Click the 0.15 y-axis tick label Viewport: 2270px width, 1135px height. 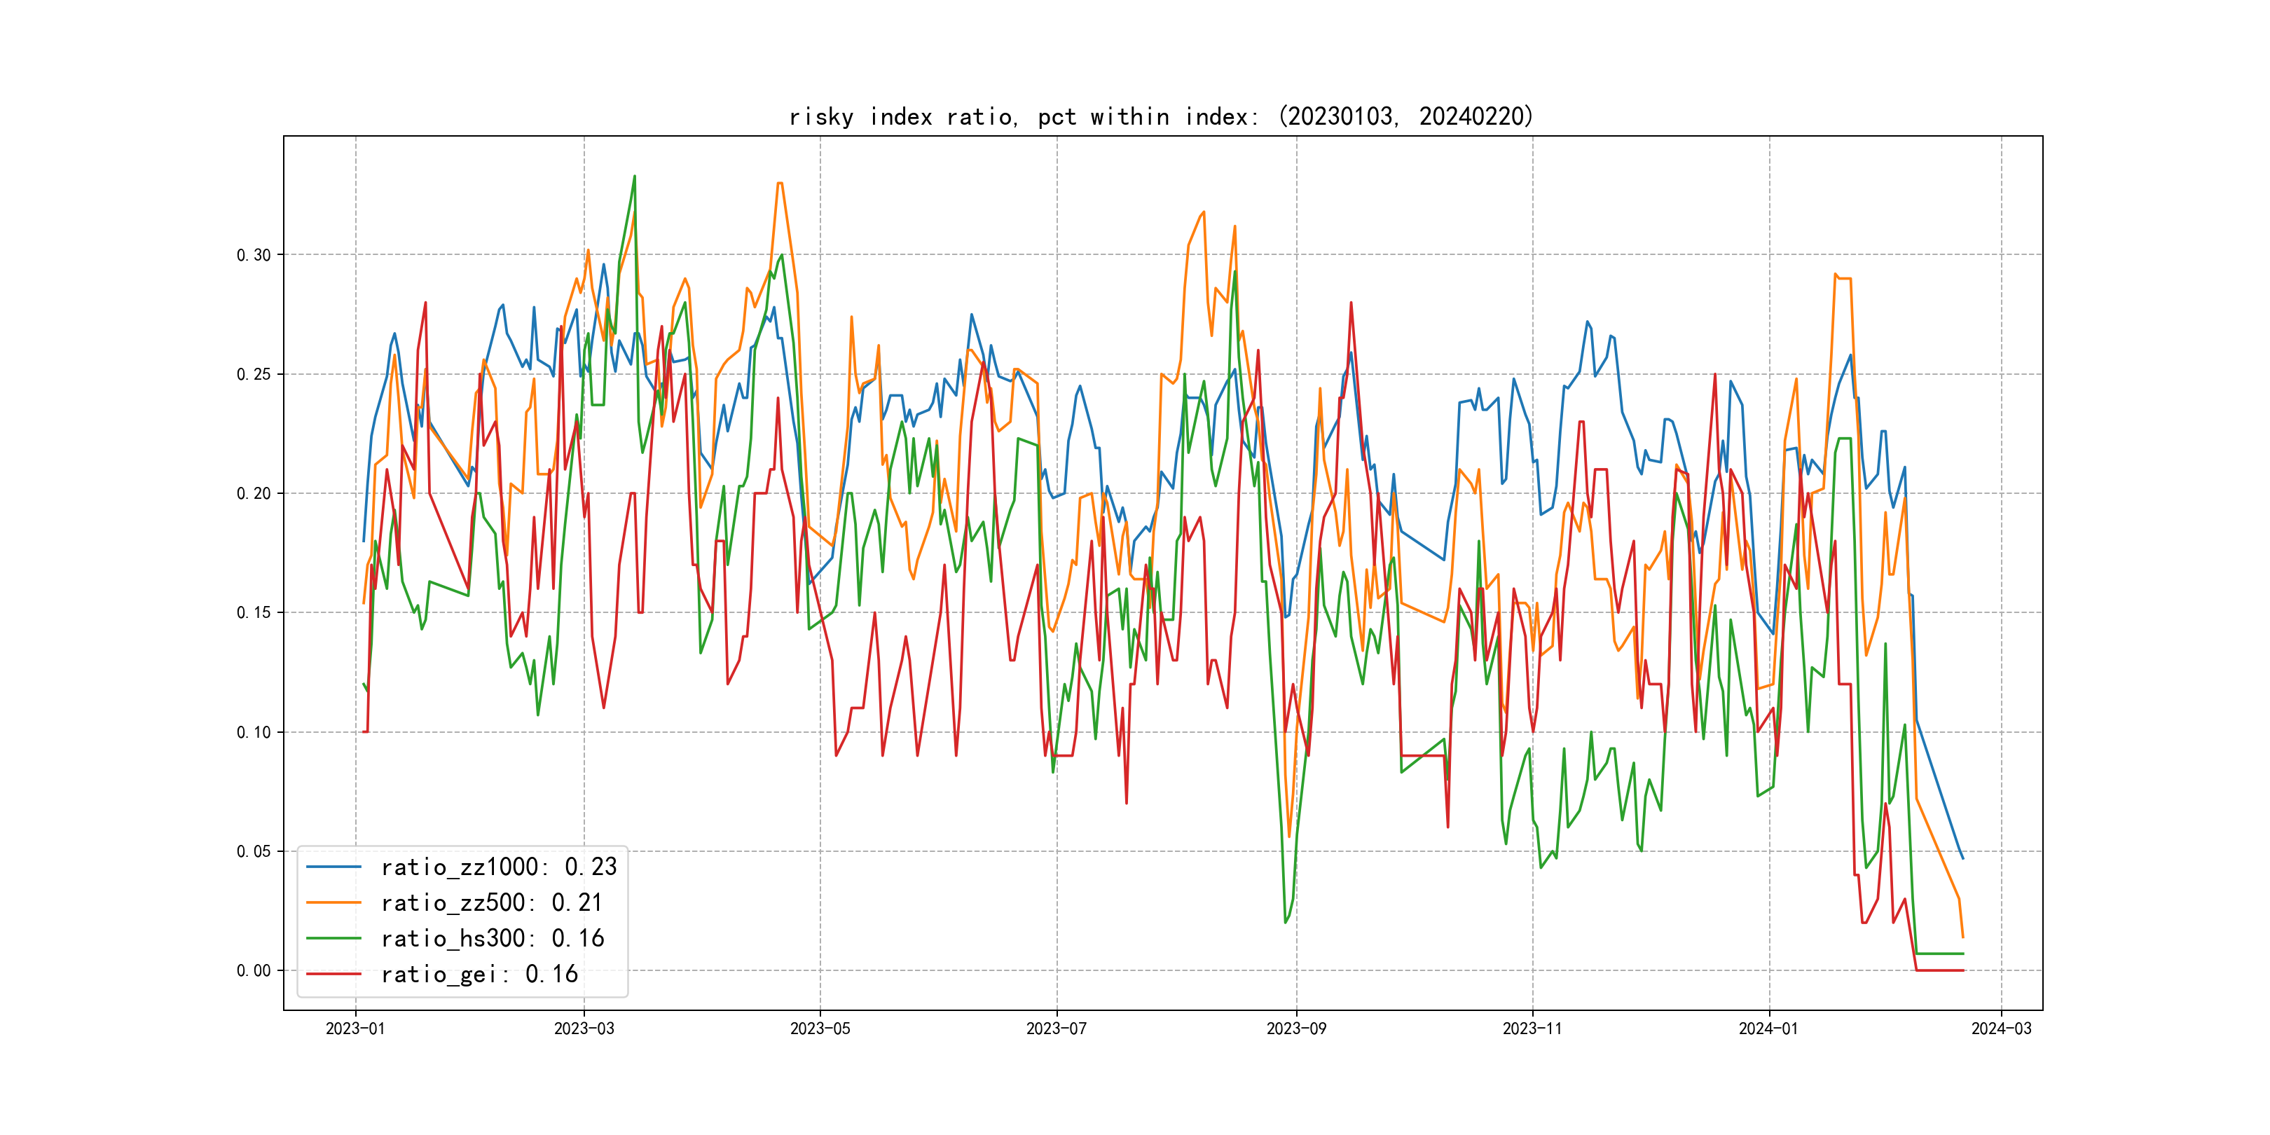coord(254,613)
